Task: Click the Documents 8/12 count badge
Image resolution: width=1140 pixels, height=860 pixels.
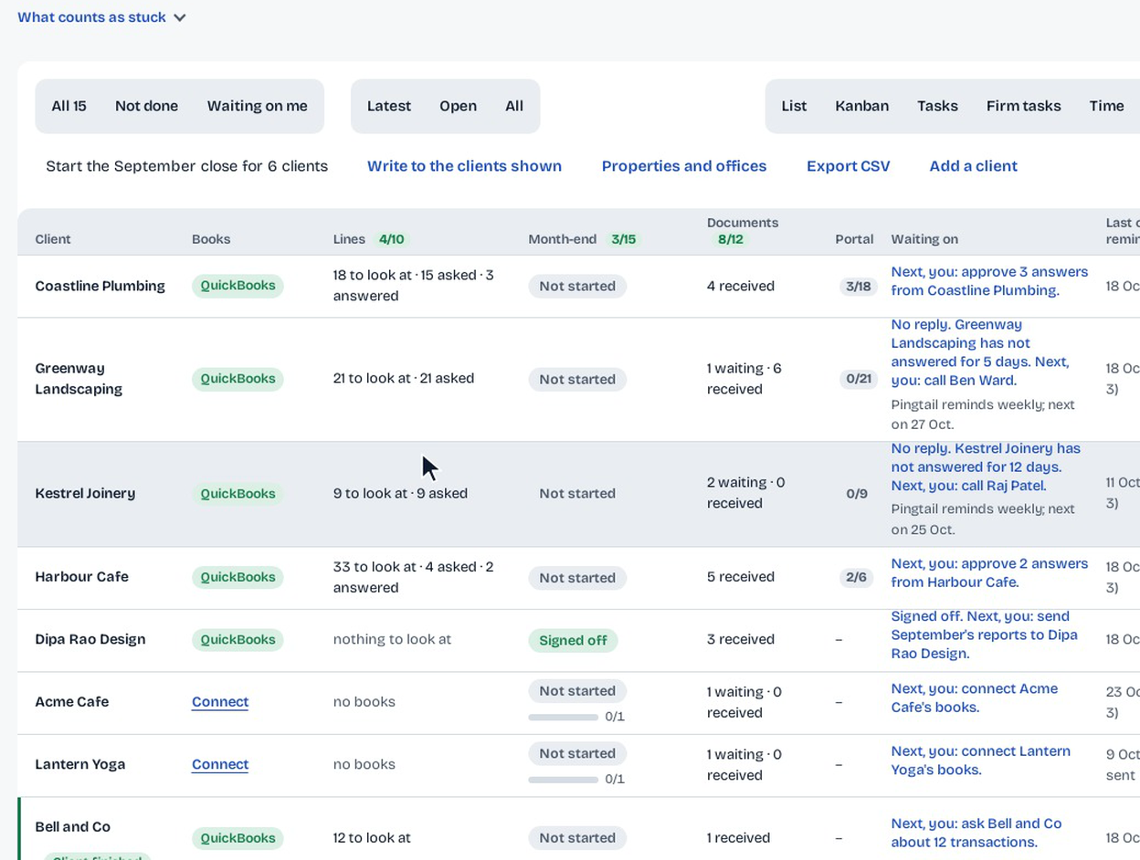Action: pos(730,239)
